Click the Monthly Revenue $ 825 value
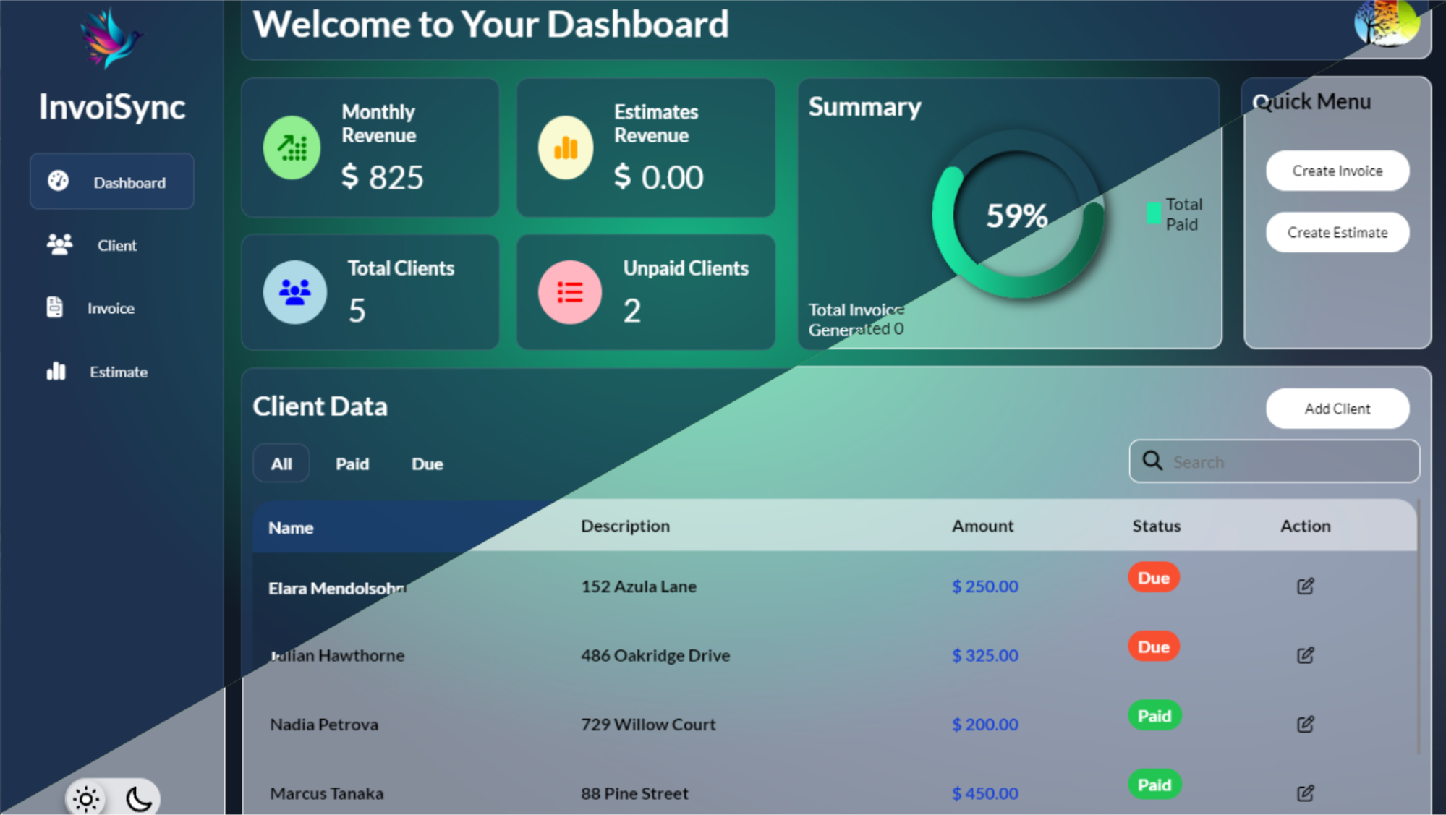 point(383,176)
